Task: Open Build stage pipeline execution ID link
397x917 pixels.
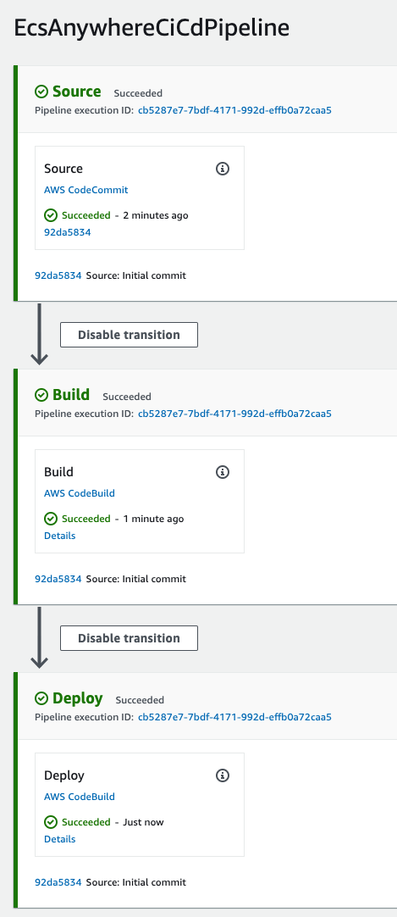Action: tap(234, 414)
